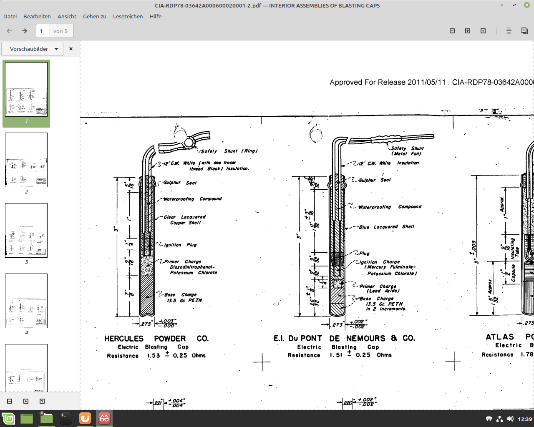Click the 'Approved For Release 2011/05/11' text
Viewport: 534px width, 427px height.
pyautogui.click(x=388, y=82)
